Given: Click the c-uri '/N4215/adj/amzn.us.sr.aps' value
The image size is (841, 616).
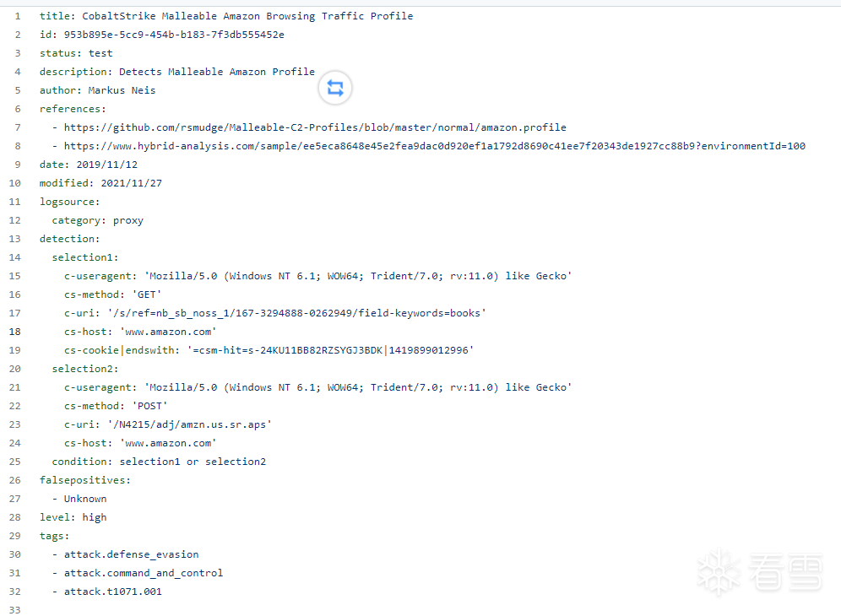Looking at the screenshot, I should (189, 424).
